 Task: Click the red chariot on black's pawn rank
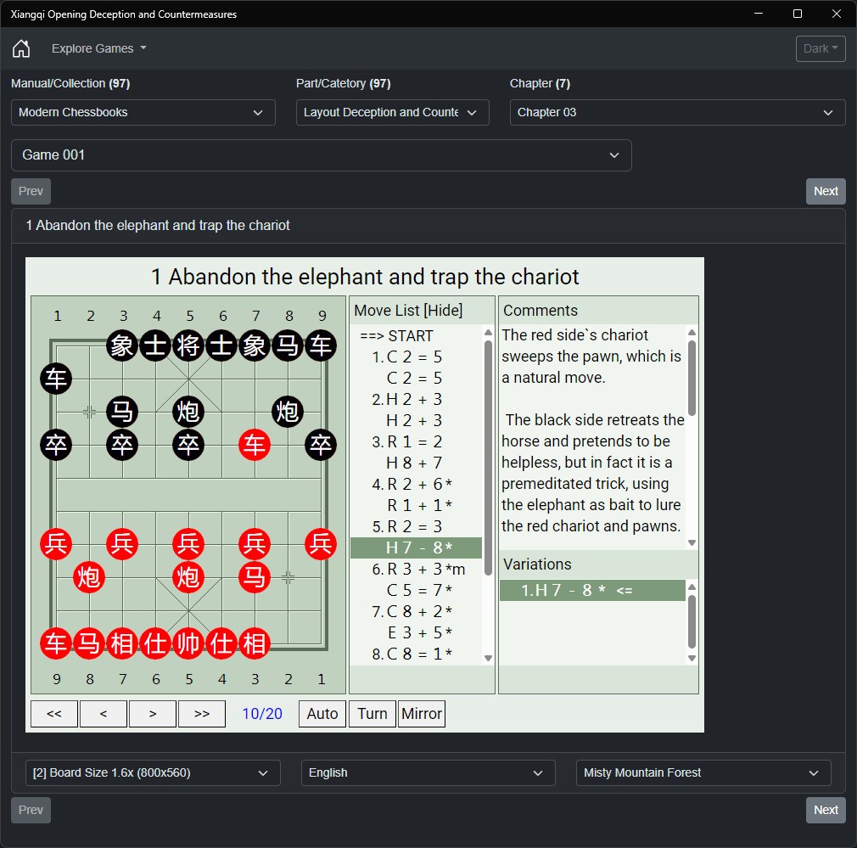pyautogui.click(x=255, y=445)
